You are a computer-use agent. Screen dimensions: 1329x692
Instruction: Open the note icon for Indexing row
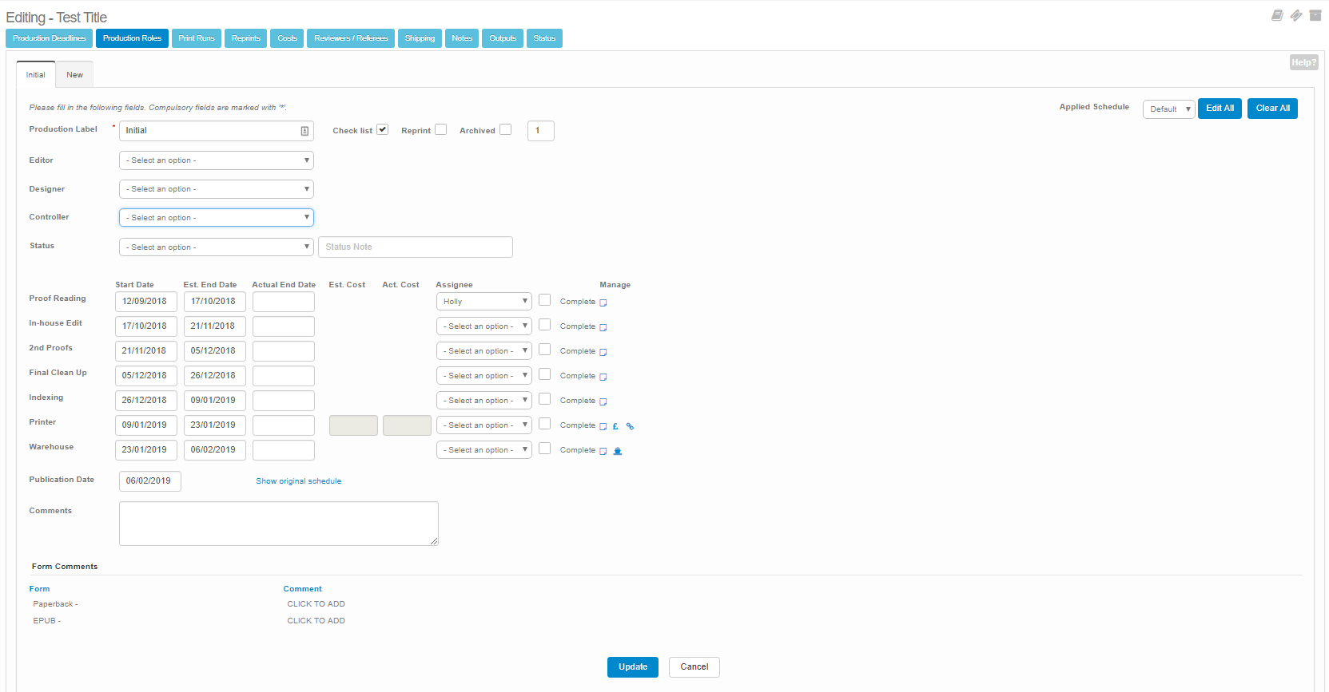click(603, 401)
